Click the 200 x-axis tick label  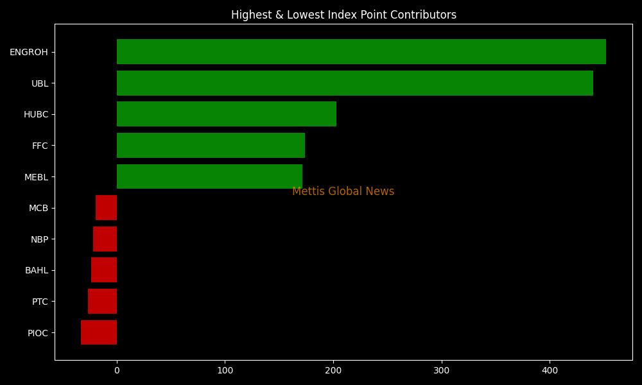point(333,370)
